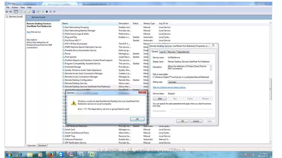Open the File Explorer folder taskbar icon
Image resolution: width=282 pixels, height=158 pixels.
coord(30,154)
